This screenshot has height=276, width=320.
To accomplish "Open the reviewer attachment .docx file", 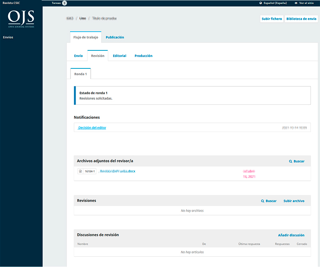I will pos(118,171).
